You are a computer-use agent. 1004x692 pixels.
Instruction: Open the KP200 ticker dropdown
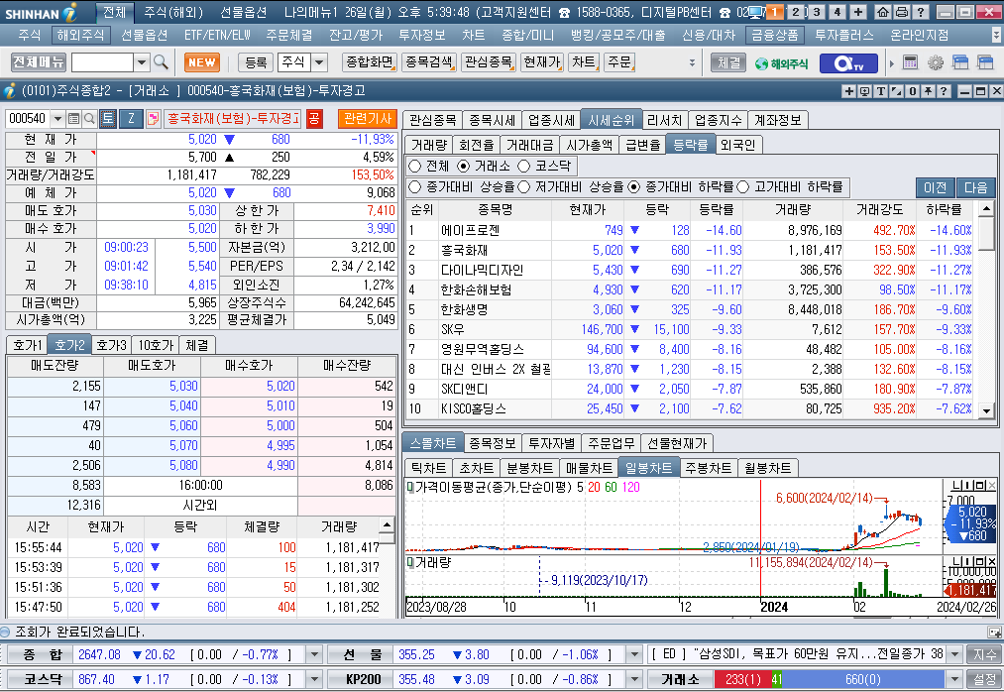point(634,679)
